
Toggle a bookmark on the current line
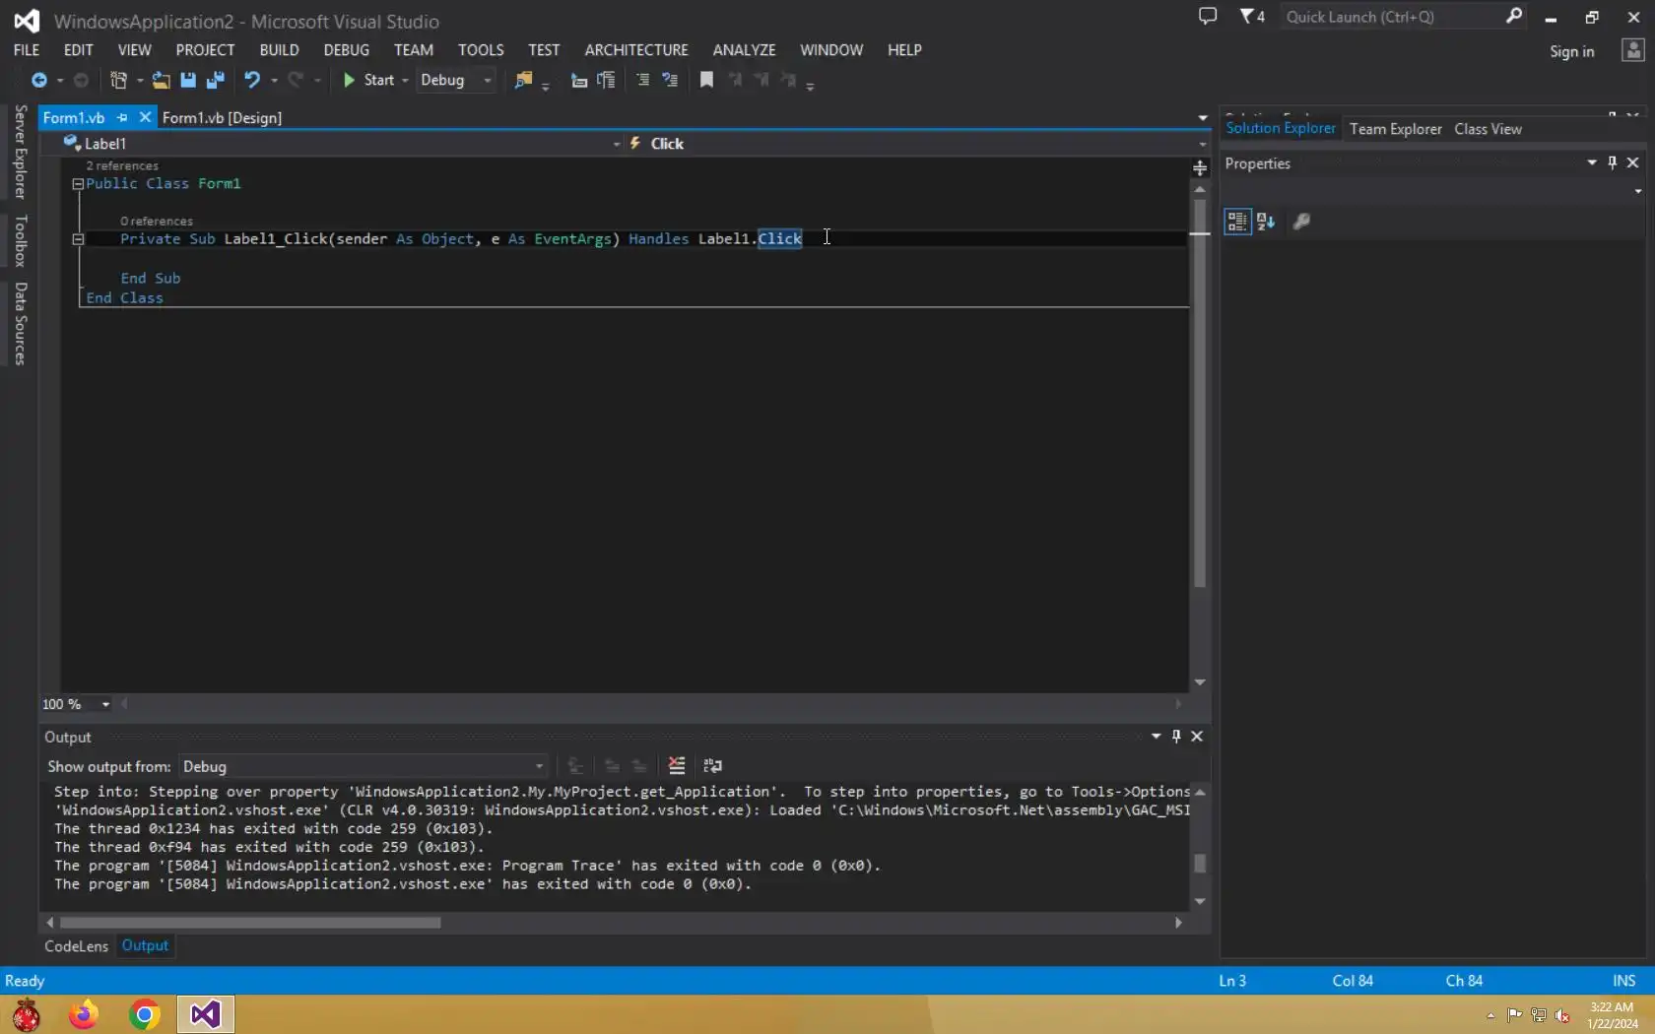click(x=706, y=81)
